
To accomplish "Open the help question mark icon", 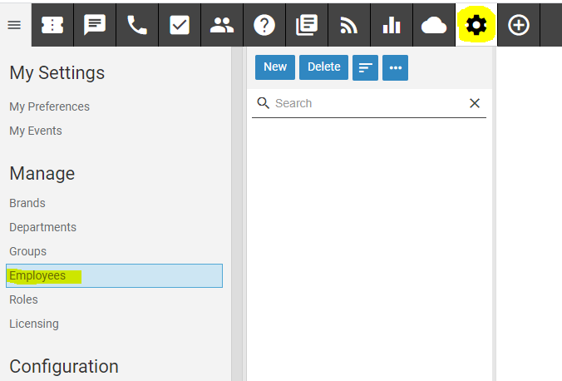I will click(x=264, y=25).
